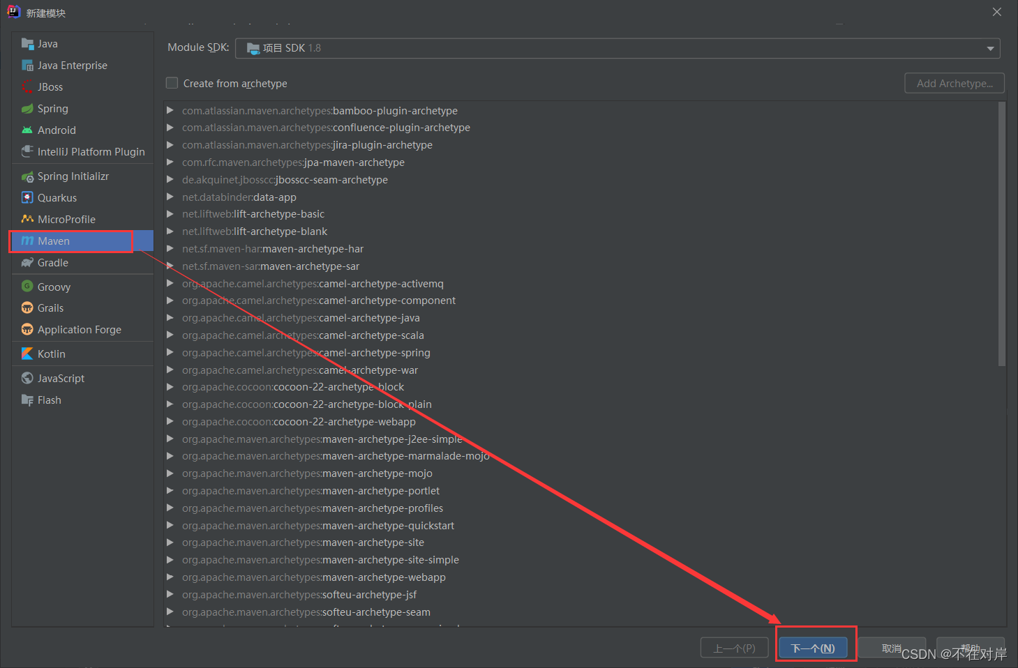Expand softeu-archetype-jsf node

[170, 595]
